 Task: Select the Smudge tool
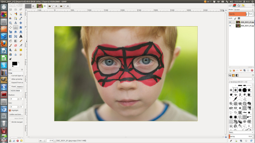(21, 54)
